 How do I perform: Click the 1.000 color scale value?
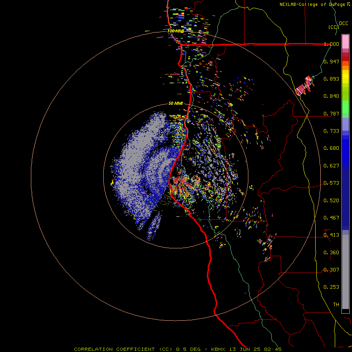331,44
